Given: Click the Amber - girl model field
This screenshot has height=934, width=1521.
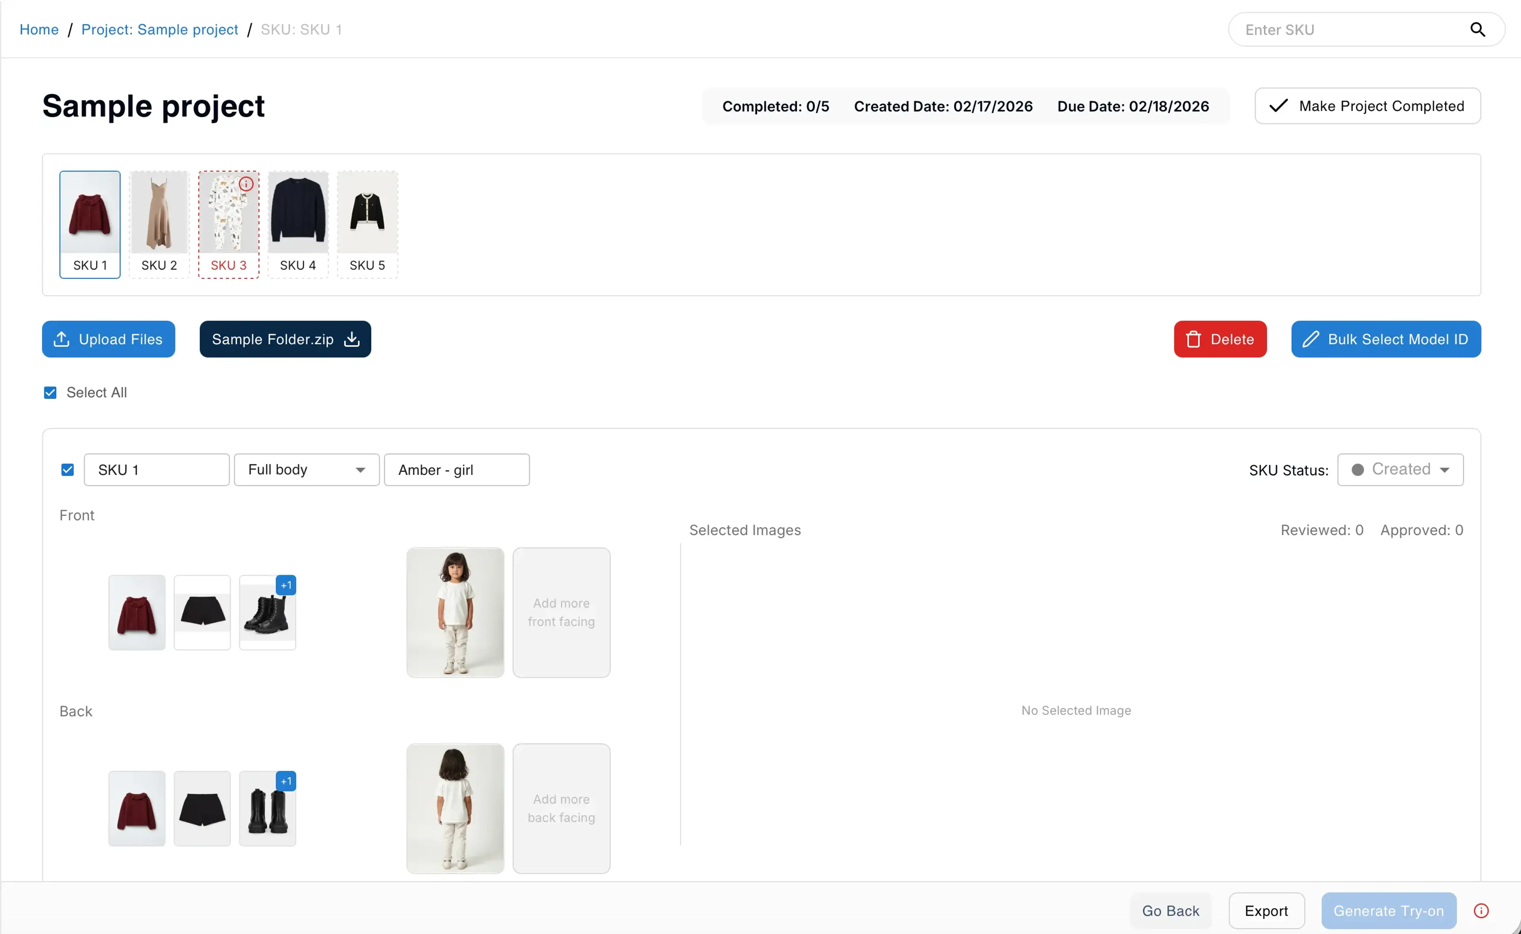Looking at the screenshot, I should 456,469.
